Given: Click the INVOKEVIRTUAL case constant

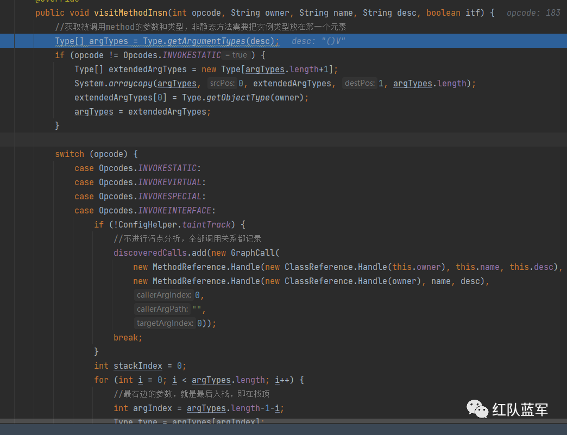Looking at the screenshot, I should [170, 182].
